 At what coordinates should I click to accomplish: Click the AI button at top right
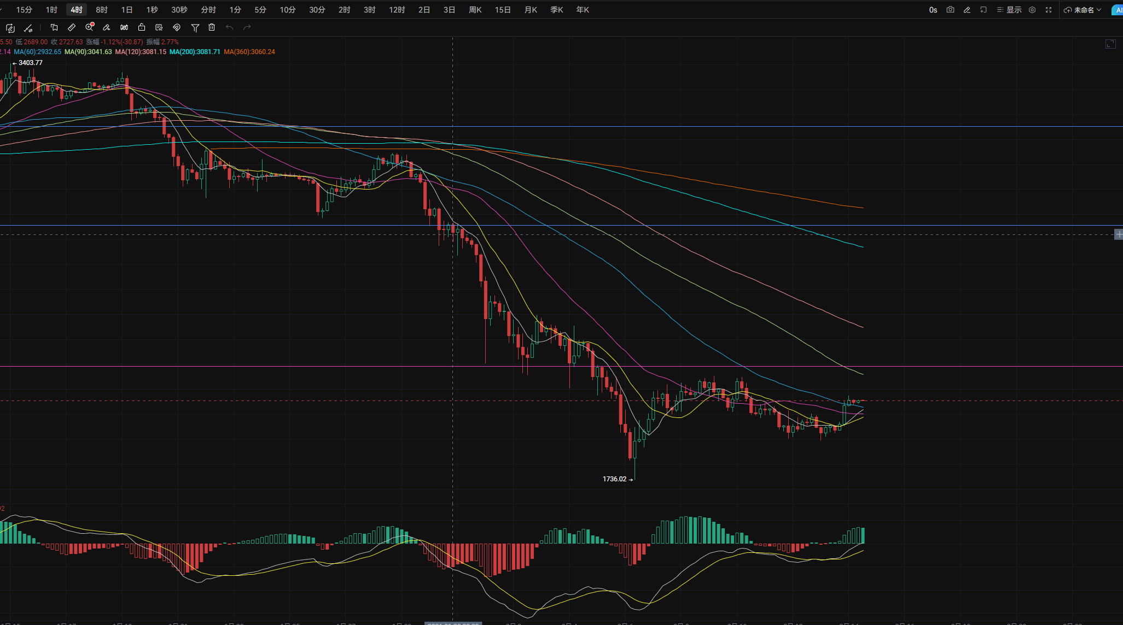pos(1118,10)
